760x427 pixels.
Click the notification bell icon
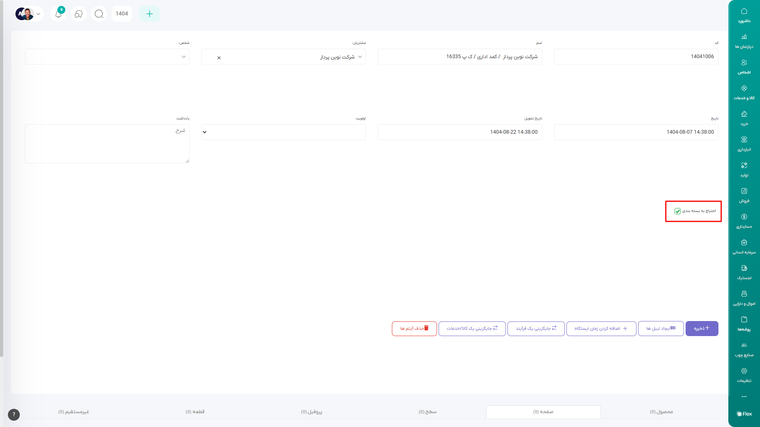click(x=58, y=14)
